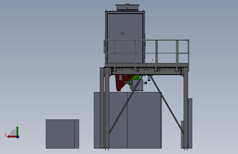Select the rightmost support leg of the frame
This screenshot has height=154, width=238.
point(186,108)
